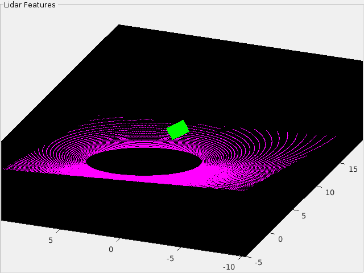The height and width of the screenshot is (273, 364).
Task: Click the isolated magenta point above the top-left arcs
Action: click(x=99, y=115)
